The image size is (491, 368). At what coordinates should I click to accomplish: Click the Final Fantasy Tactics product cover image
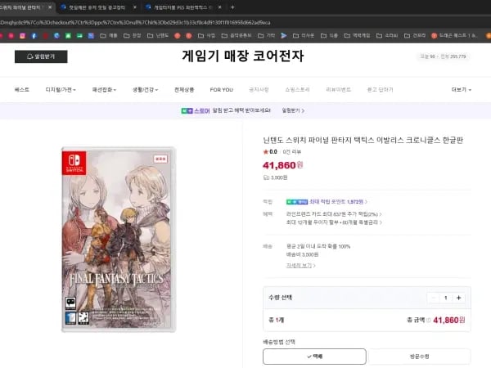(119, 240)
